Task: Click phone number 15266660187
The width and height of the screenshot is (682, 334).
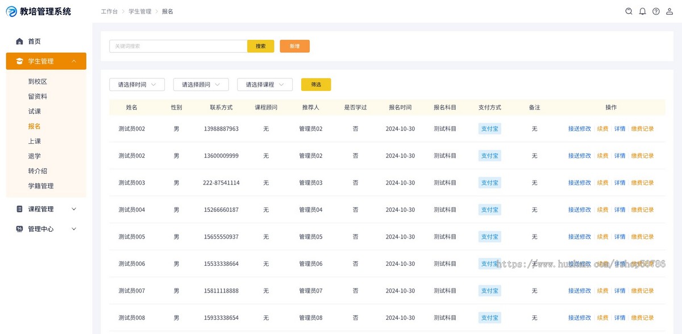Action: click(221, 210)
